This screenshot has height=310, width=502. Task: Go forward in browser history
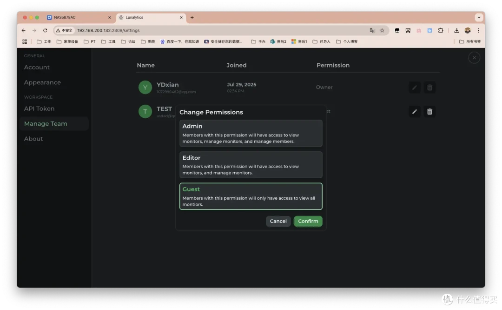tap(34, 30)
